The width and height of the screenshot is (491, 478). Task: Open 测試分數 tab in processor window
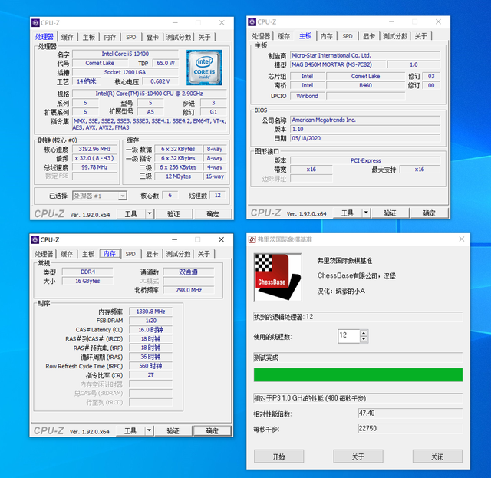pyautogui.click(x=179, y=37)
